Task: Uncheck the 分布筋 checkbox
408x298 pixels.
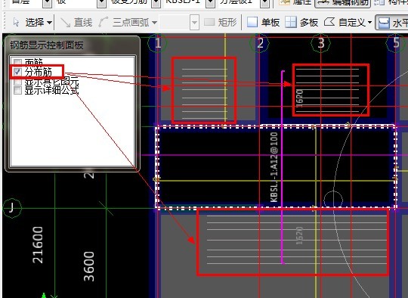Action: click(x=17, y=72)
